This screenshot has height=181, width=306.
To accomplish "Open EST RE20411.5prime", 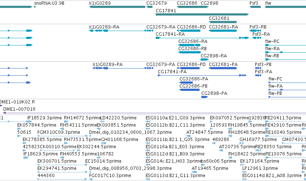I will (283, 118).
